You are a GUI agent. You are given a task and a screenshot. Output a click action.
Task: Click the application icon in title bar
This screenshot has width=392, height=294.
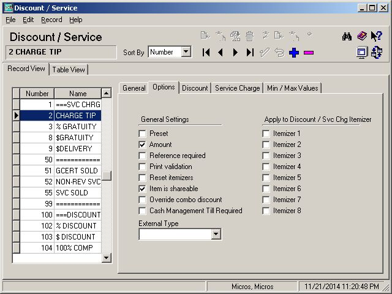[x=8, y=8]
